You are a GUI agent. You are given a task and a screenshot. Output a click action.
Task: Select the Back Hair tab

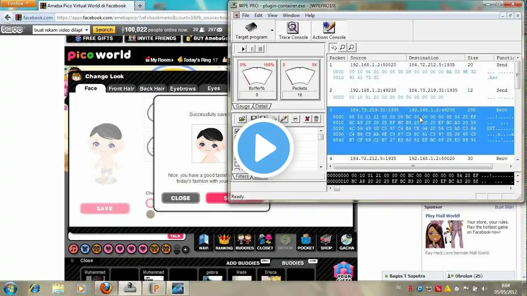tap(152, 88)
